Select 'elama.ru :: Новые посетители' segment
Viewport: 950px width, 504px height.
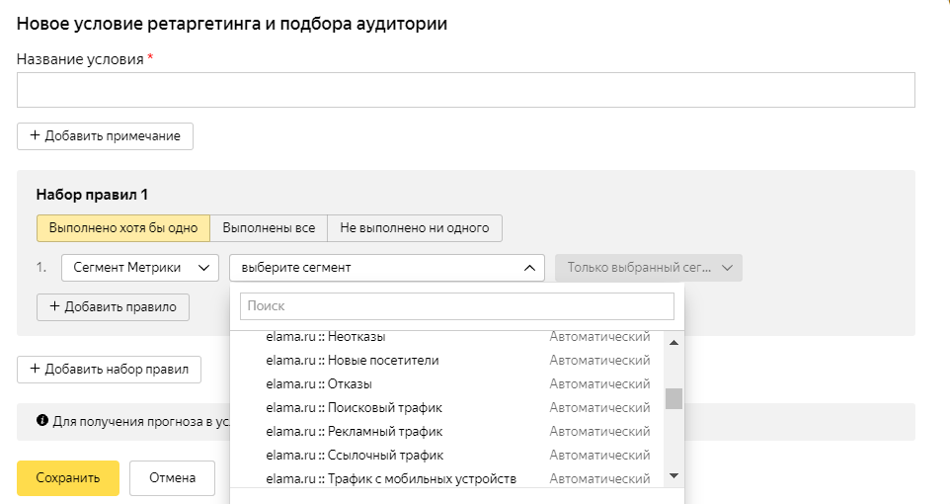[353, 361]
